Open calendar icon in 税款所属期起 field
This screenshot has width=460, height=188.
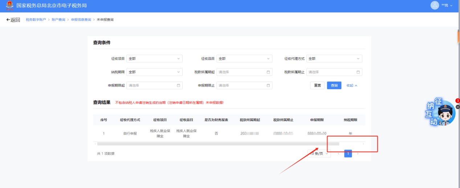pyautogui.click(x=268, y=72)
